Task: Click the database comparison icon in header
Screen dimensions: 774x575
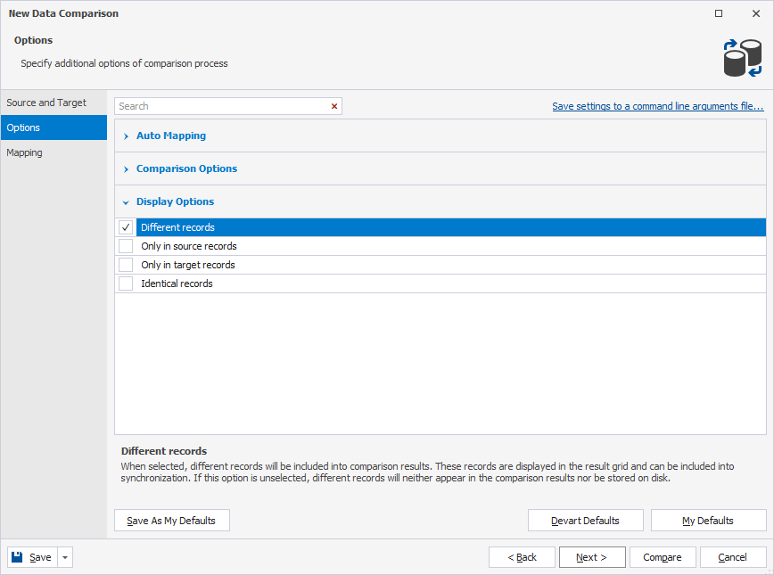Action: click(741, 58)
